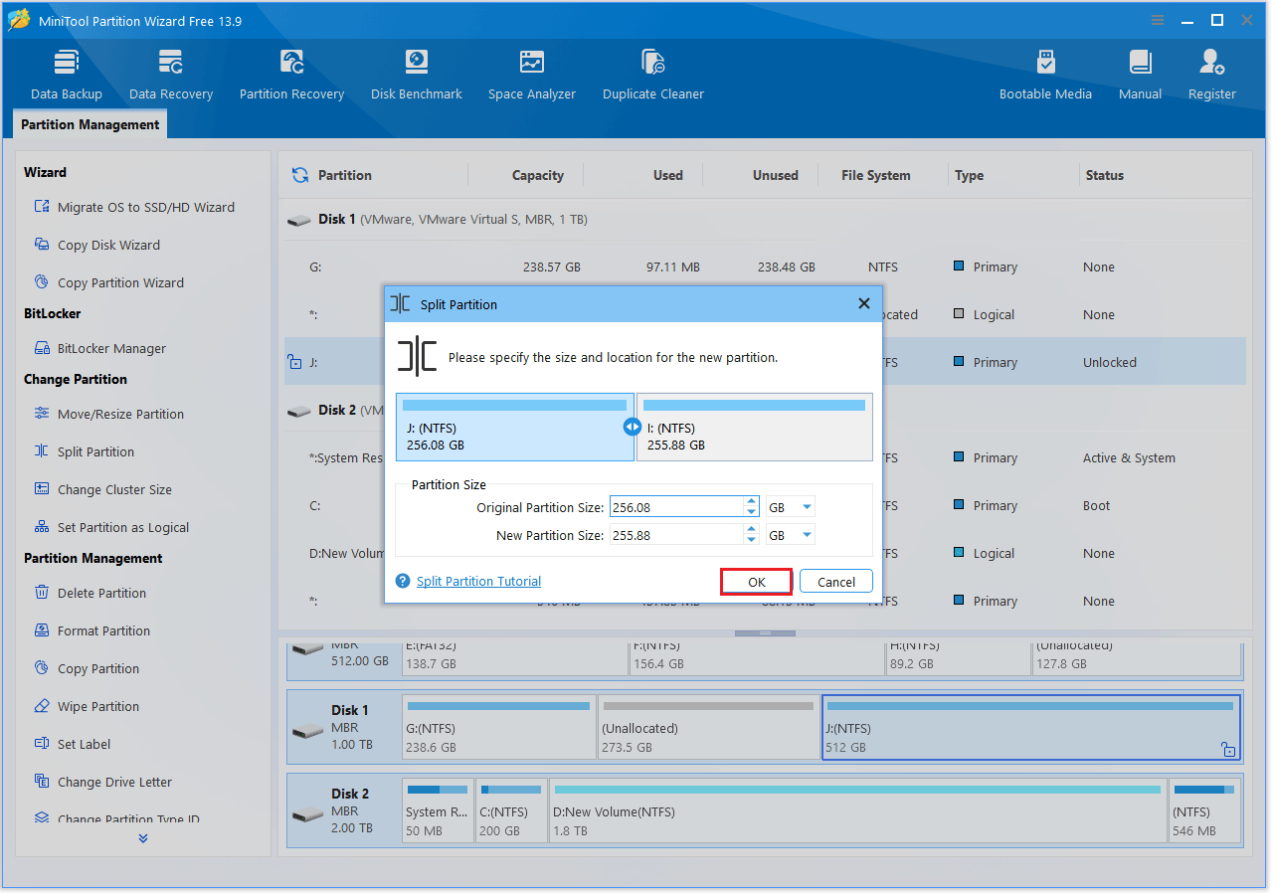The width and height of the screenshot is (1272, 894).
Task: Select the D:New Volume 1.8 TB map block
Action: point(857,810)
